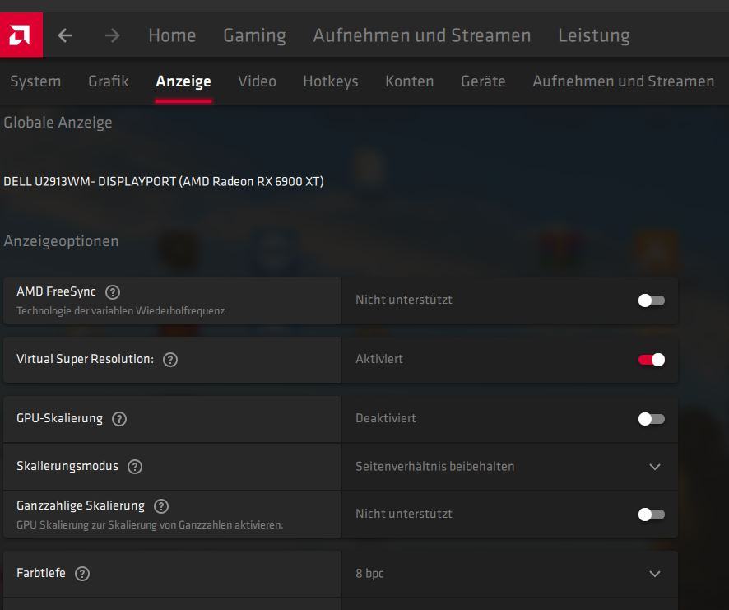Click the DELL U2913WM DisplayPort display name
This screenshot has width=729, height=610.
164,181
